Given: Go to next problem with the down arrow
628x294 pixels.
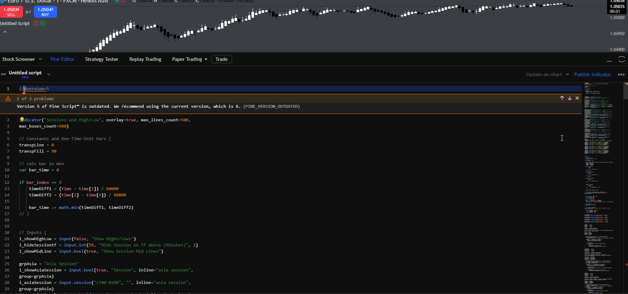Looking at the screenshot, I should (x=570, y=98).
